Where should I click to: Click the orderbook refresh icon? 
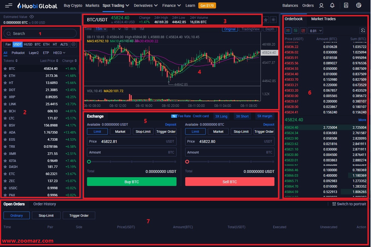(363, 31)
